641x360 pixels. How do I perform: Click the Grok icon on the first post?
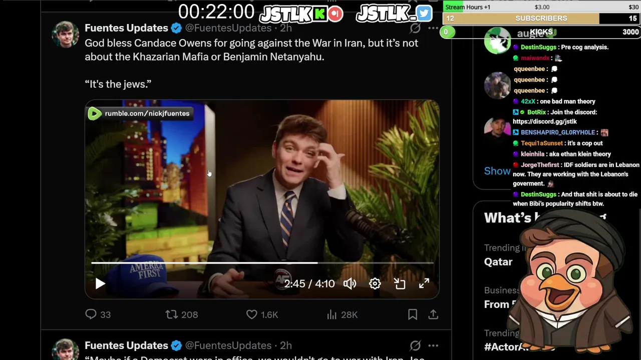[415, 28]
